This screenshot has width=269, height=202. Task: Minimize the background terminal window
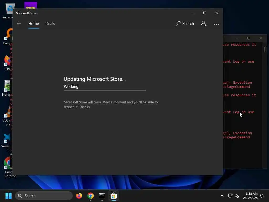click(x=237, y=38)
